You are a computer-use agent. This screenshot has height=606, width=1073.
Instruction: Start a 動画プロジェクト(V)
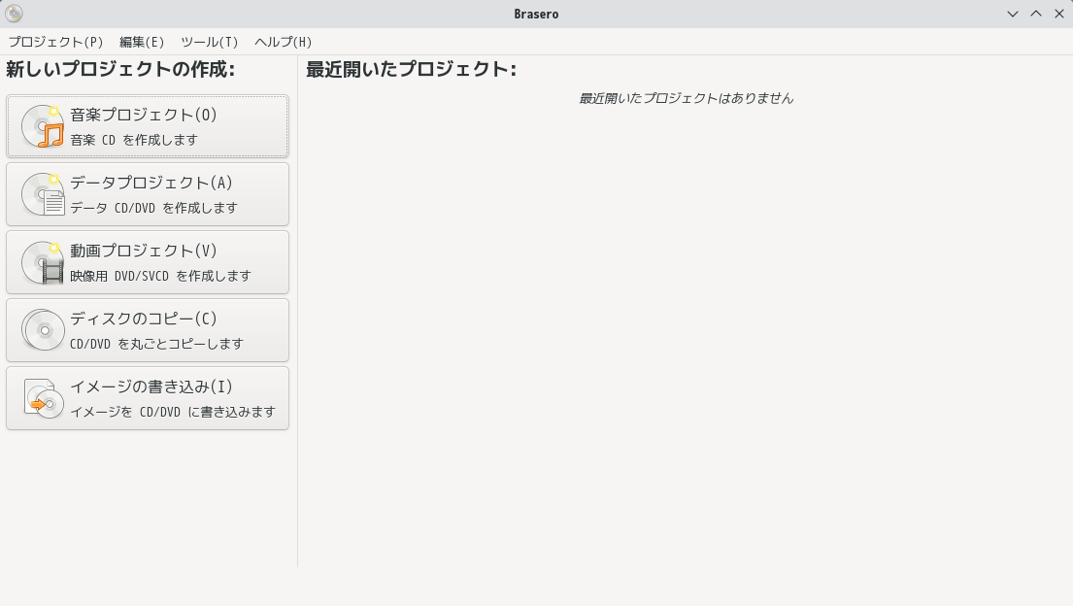(x=148, y=262)
